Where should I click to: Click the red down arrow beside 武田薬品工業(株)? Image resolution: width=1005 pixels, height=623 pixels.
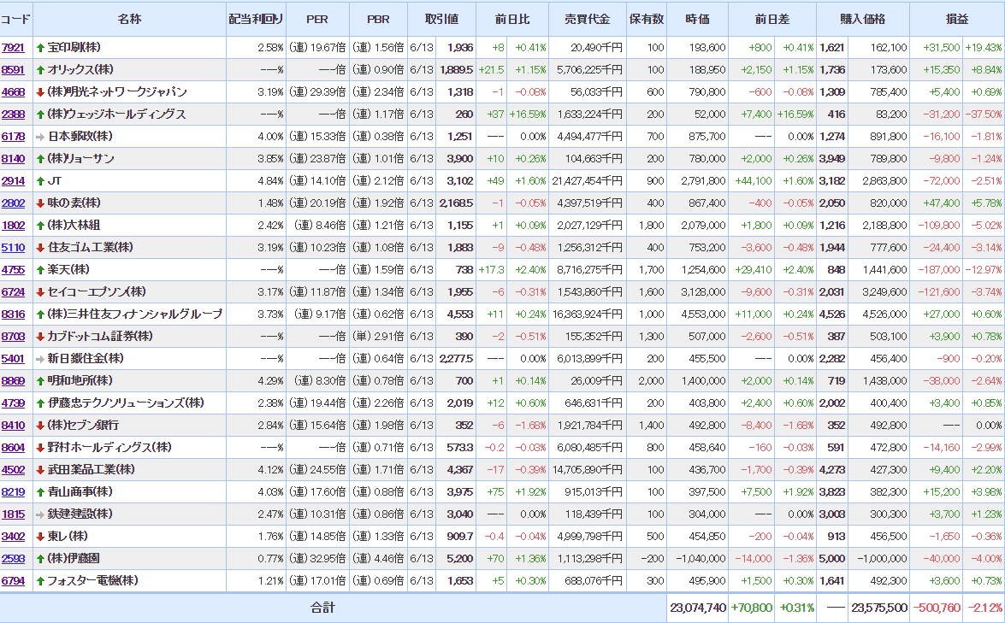pyautogui.click(x=40, y=469)
